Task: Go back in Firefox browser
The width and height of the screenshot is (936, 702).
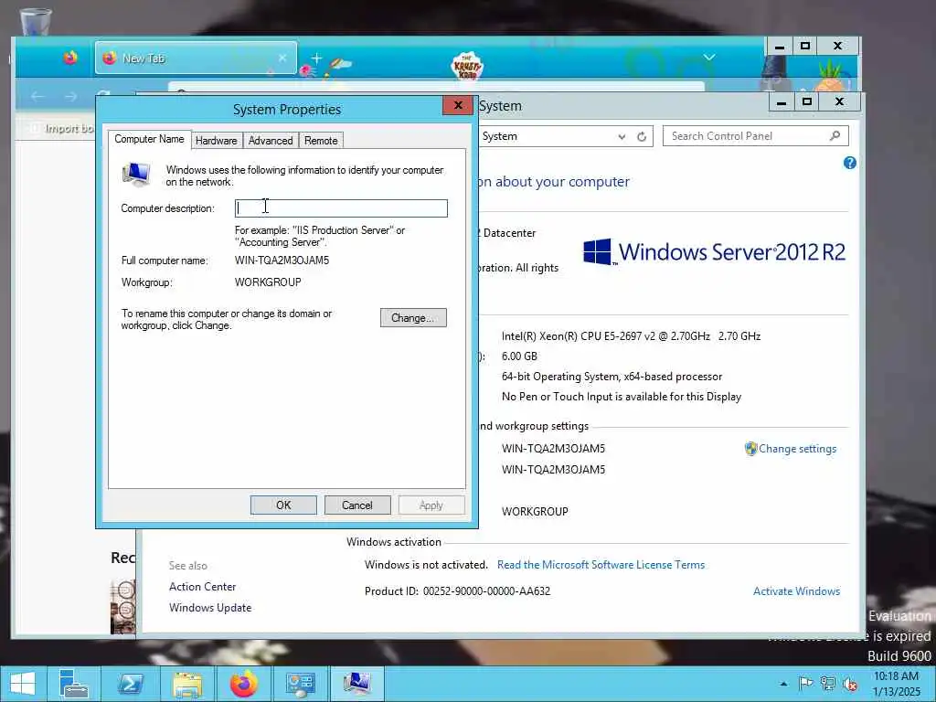Action: (37, 96)
